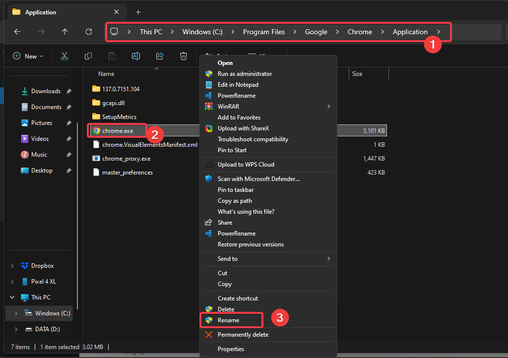Screen dimensions: 508x358
Task: Click chevron after Application in address bar
Action: [439, 31]
